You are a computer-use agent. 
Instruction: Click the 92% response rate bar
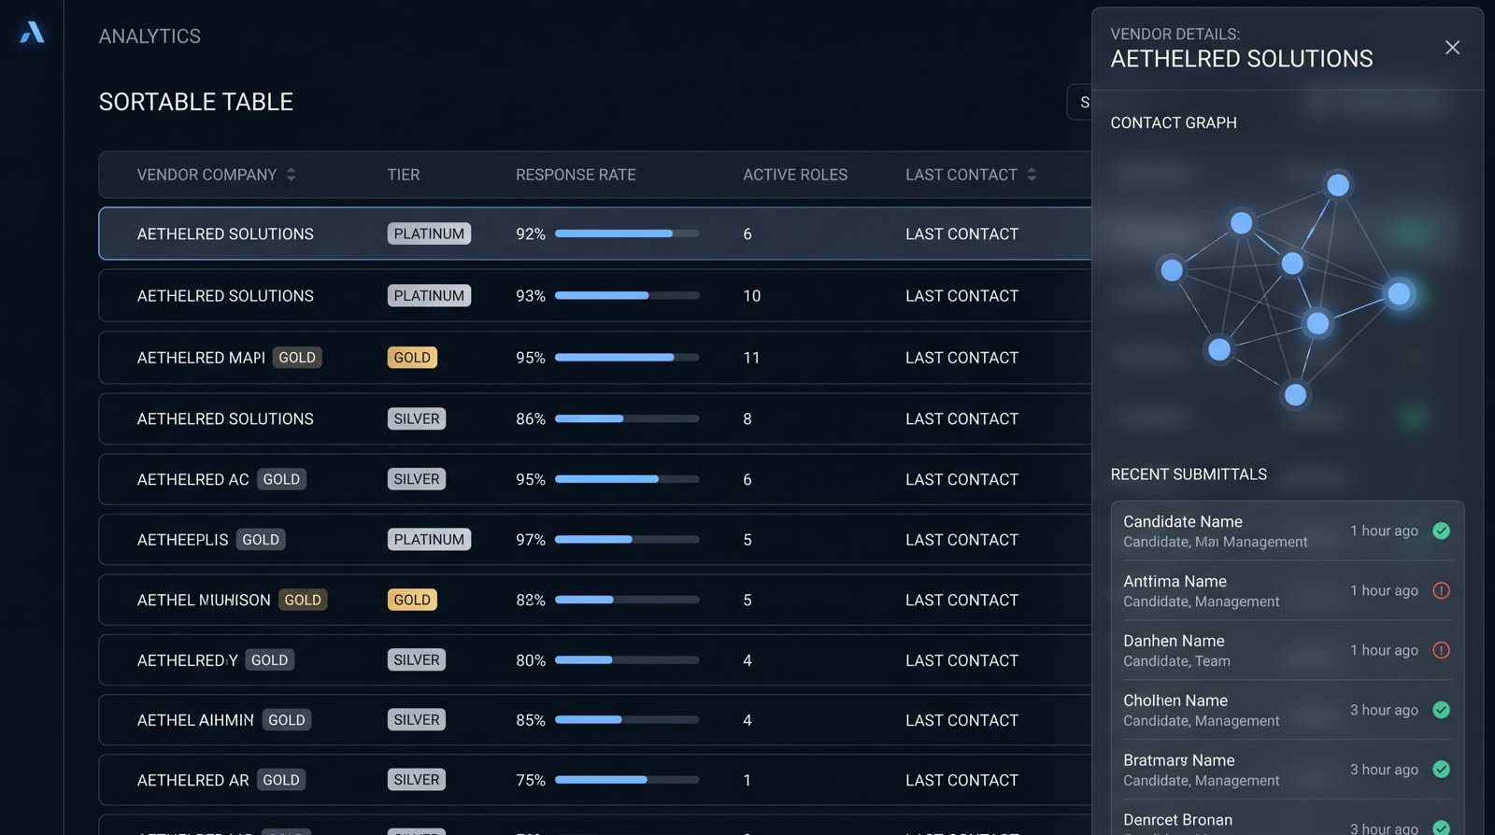[627, 234]
